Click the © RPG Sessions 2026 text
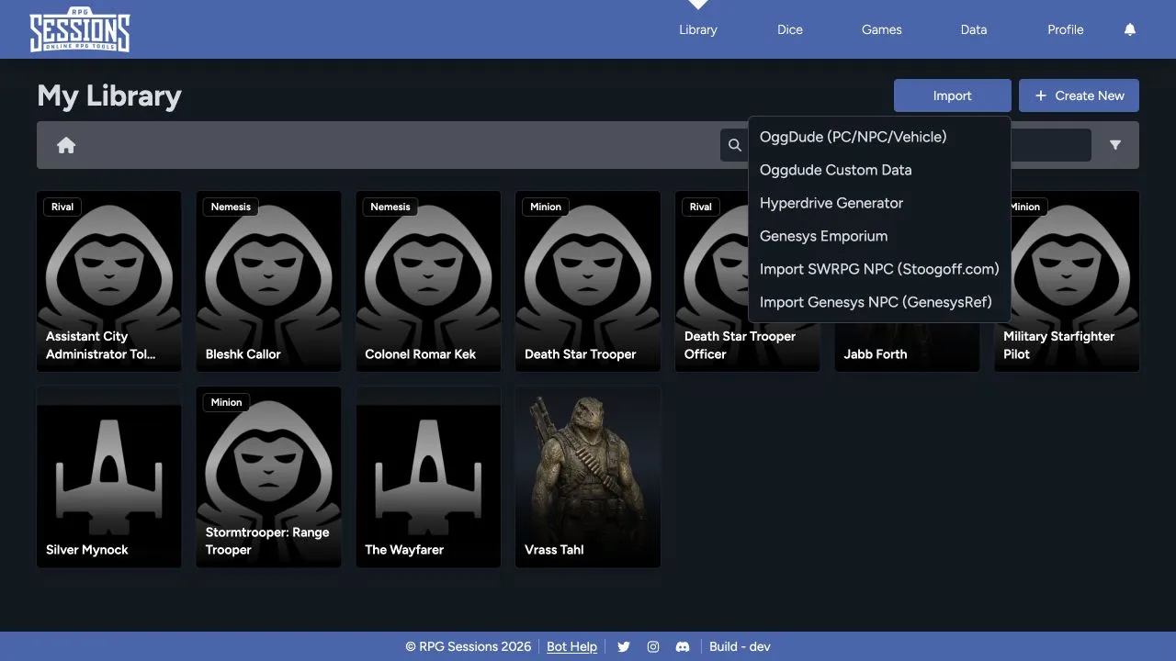 click(x=469, y=646)
